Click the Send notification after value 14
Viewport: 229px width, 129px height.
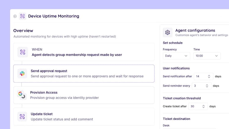pos(198,76)
